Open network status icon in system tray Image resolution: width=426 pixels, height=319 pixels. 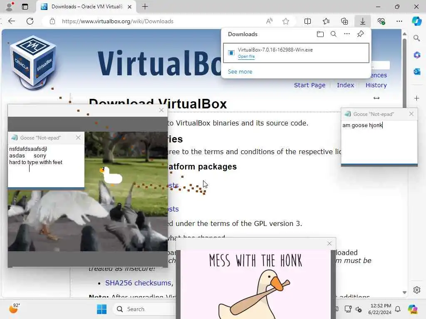tap(348, 309)
